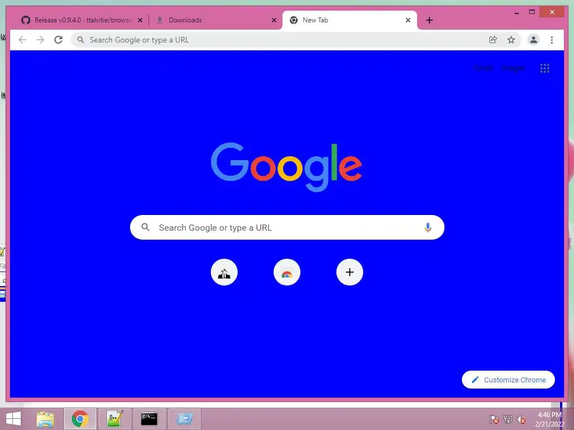
Task: Open Notepad++ from the taskbar
Action: pos(114,419)
